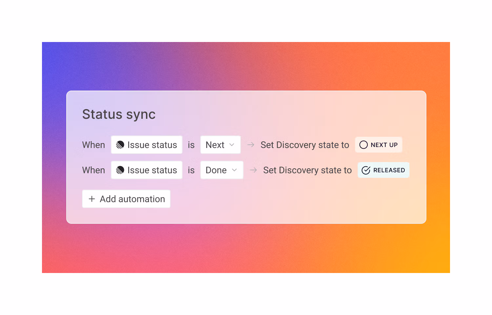Click 'Set Discovery state to' text in the Done row
Image resolution: width=492 pixels, height=315 pixels.
click(307, 170)
